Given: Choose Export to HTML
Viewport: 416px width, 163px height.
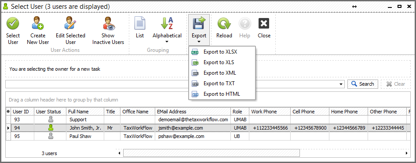Looking at the screenshot, I should (x=222, y=94).
